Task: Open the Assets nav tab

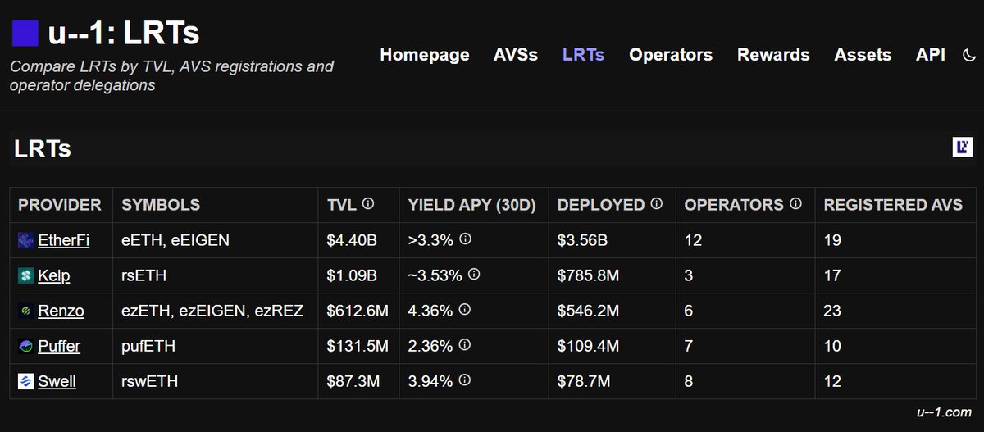Action: 863,55
